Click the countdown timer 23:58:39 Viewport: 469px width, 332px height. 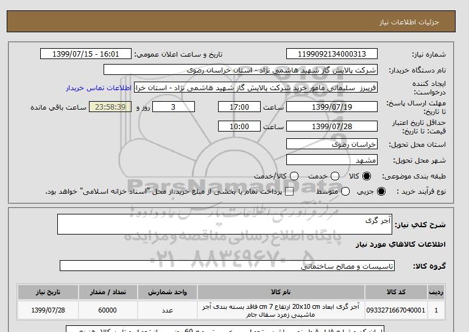pyautogui.click(x=110, y=107)
